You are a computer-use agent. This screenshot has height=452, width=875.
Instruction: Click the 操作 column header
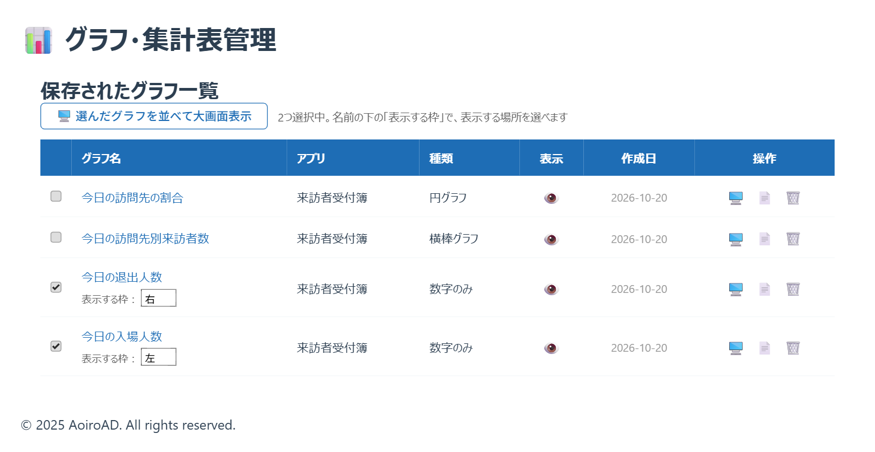click(765, 159)
